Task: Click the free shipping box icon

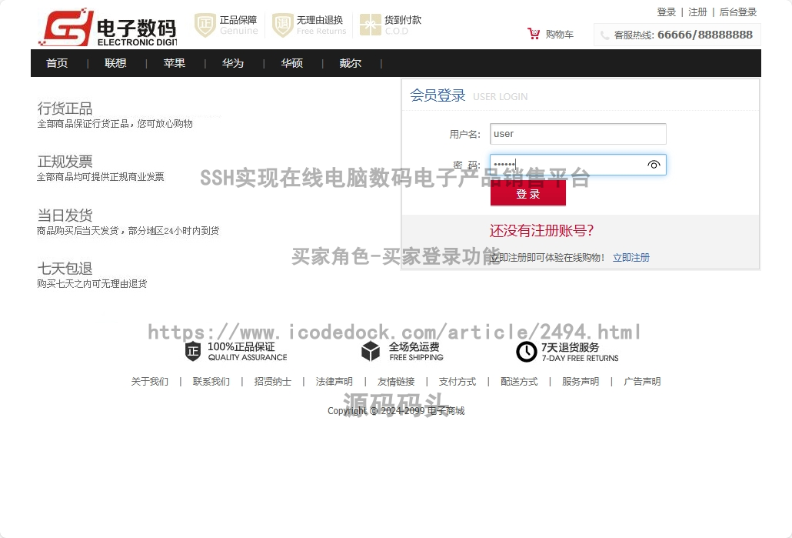Action: point(371,351)
